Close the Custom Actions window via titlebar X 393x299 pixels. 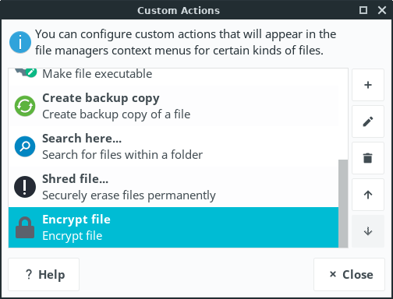click(x=382, y=10)
